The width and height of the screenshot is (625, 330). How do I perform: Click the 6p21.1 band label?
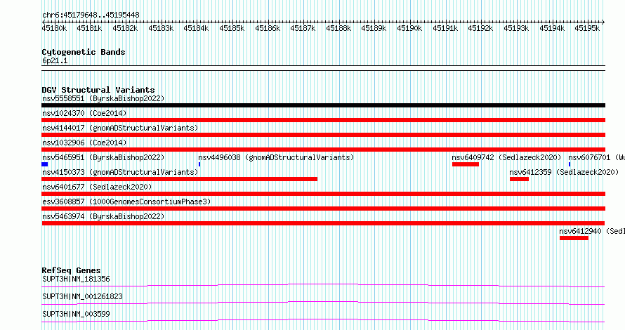[x=55, y=60]
